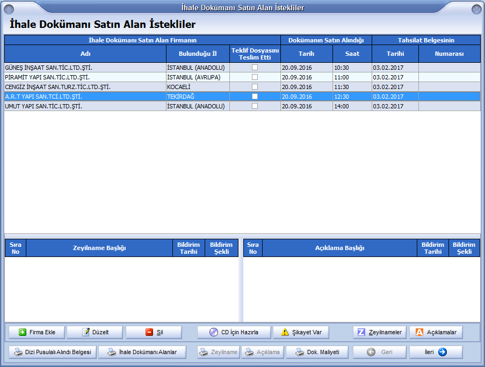Enable checkbox for UMUT YAPI row

(255, 106)
